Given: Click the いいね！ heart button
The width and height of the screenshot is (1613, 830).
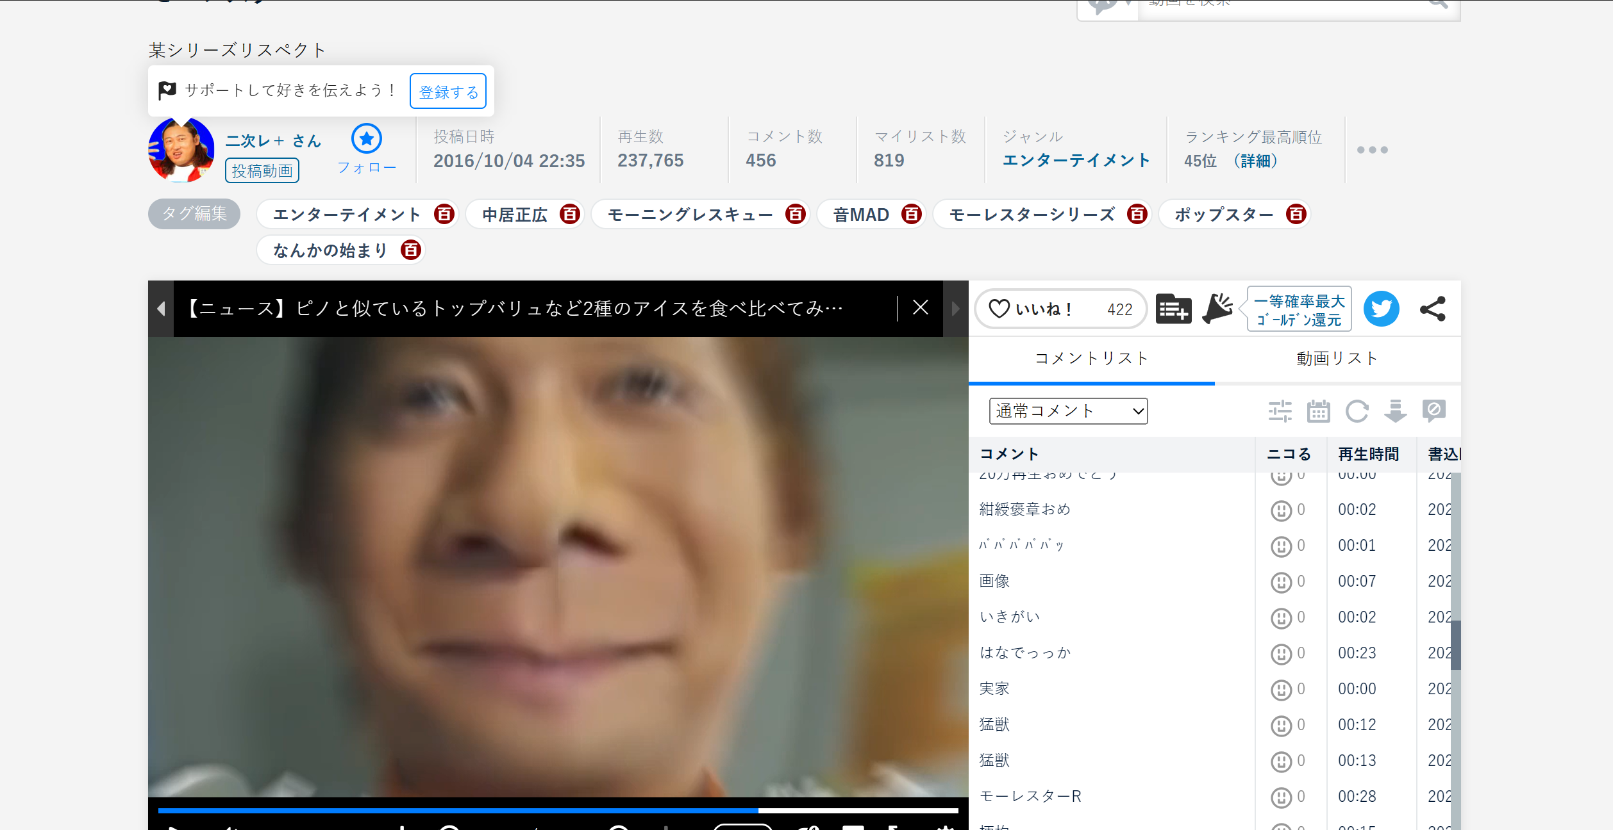Looking at the screenshot, I should [1060, 309].
